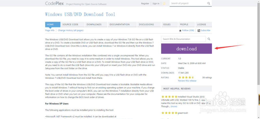
Task: Click the Subscribe link
Action: tap(205, 30)
